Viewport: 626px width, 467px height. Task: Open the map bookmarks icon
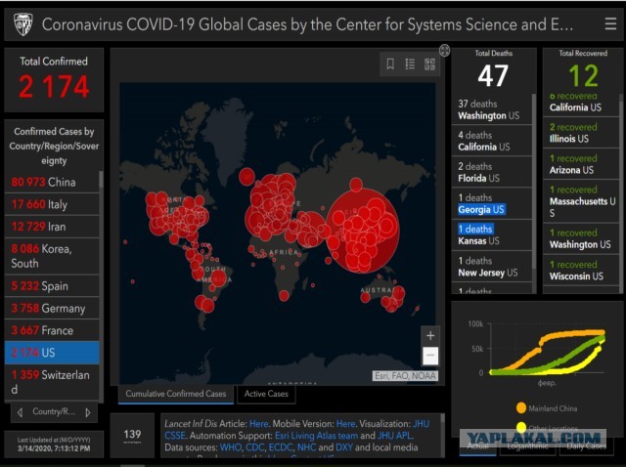tap(390, 64)
